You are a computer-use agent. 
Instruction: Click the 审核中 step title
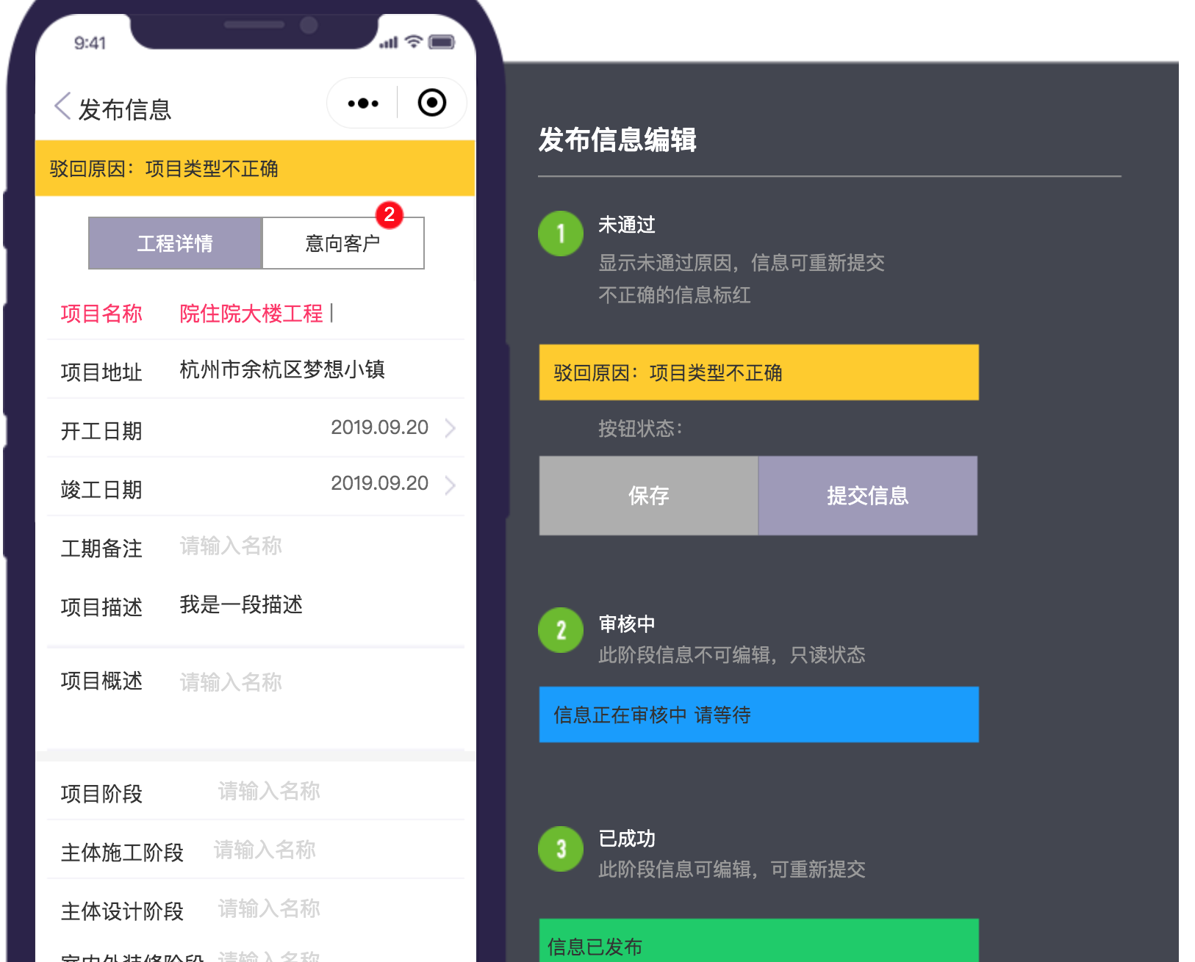[x=627, y=624]
